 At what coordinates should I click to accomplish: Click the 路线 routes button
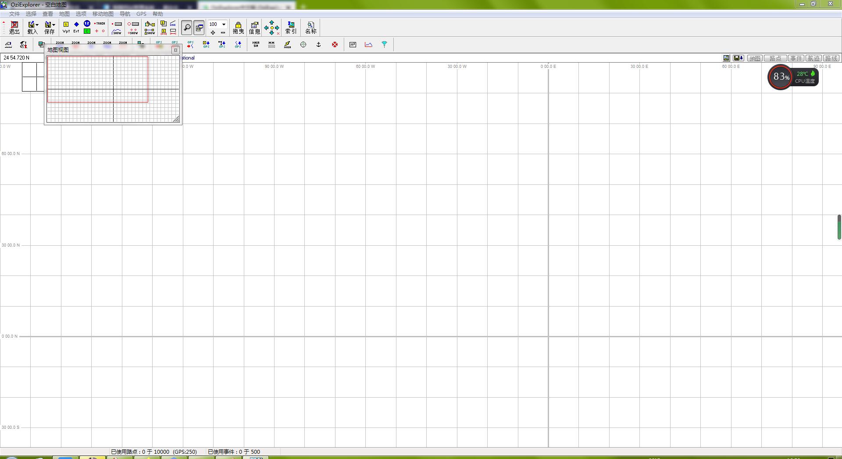tap(831, 58)
